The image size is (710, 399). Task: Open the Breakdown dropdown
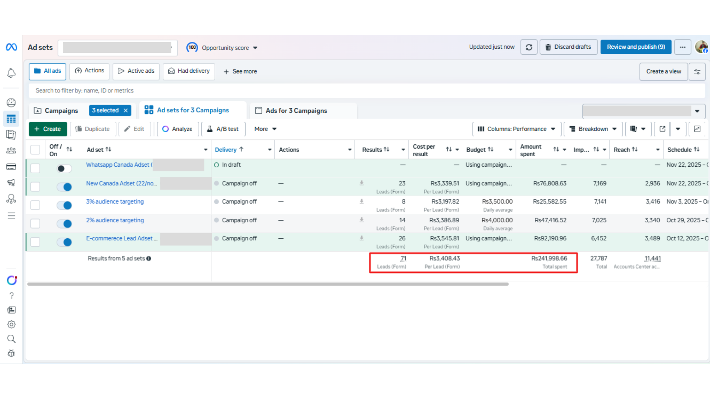point(593,129)
